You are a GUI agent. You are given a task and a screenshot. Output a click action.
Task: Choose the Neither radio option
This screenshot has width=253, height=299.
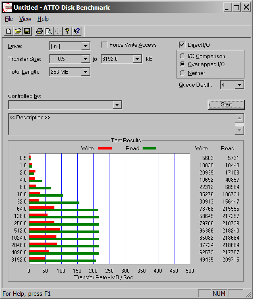[182, 73]
